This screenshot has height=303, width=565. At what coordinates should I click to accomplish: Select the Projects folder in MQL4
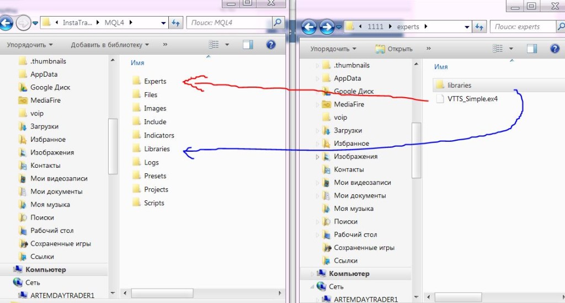150,189
